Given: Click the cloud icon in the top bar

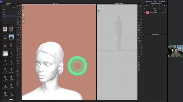Looking at the screenshot, I should point(155,1).
